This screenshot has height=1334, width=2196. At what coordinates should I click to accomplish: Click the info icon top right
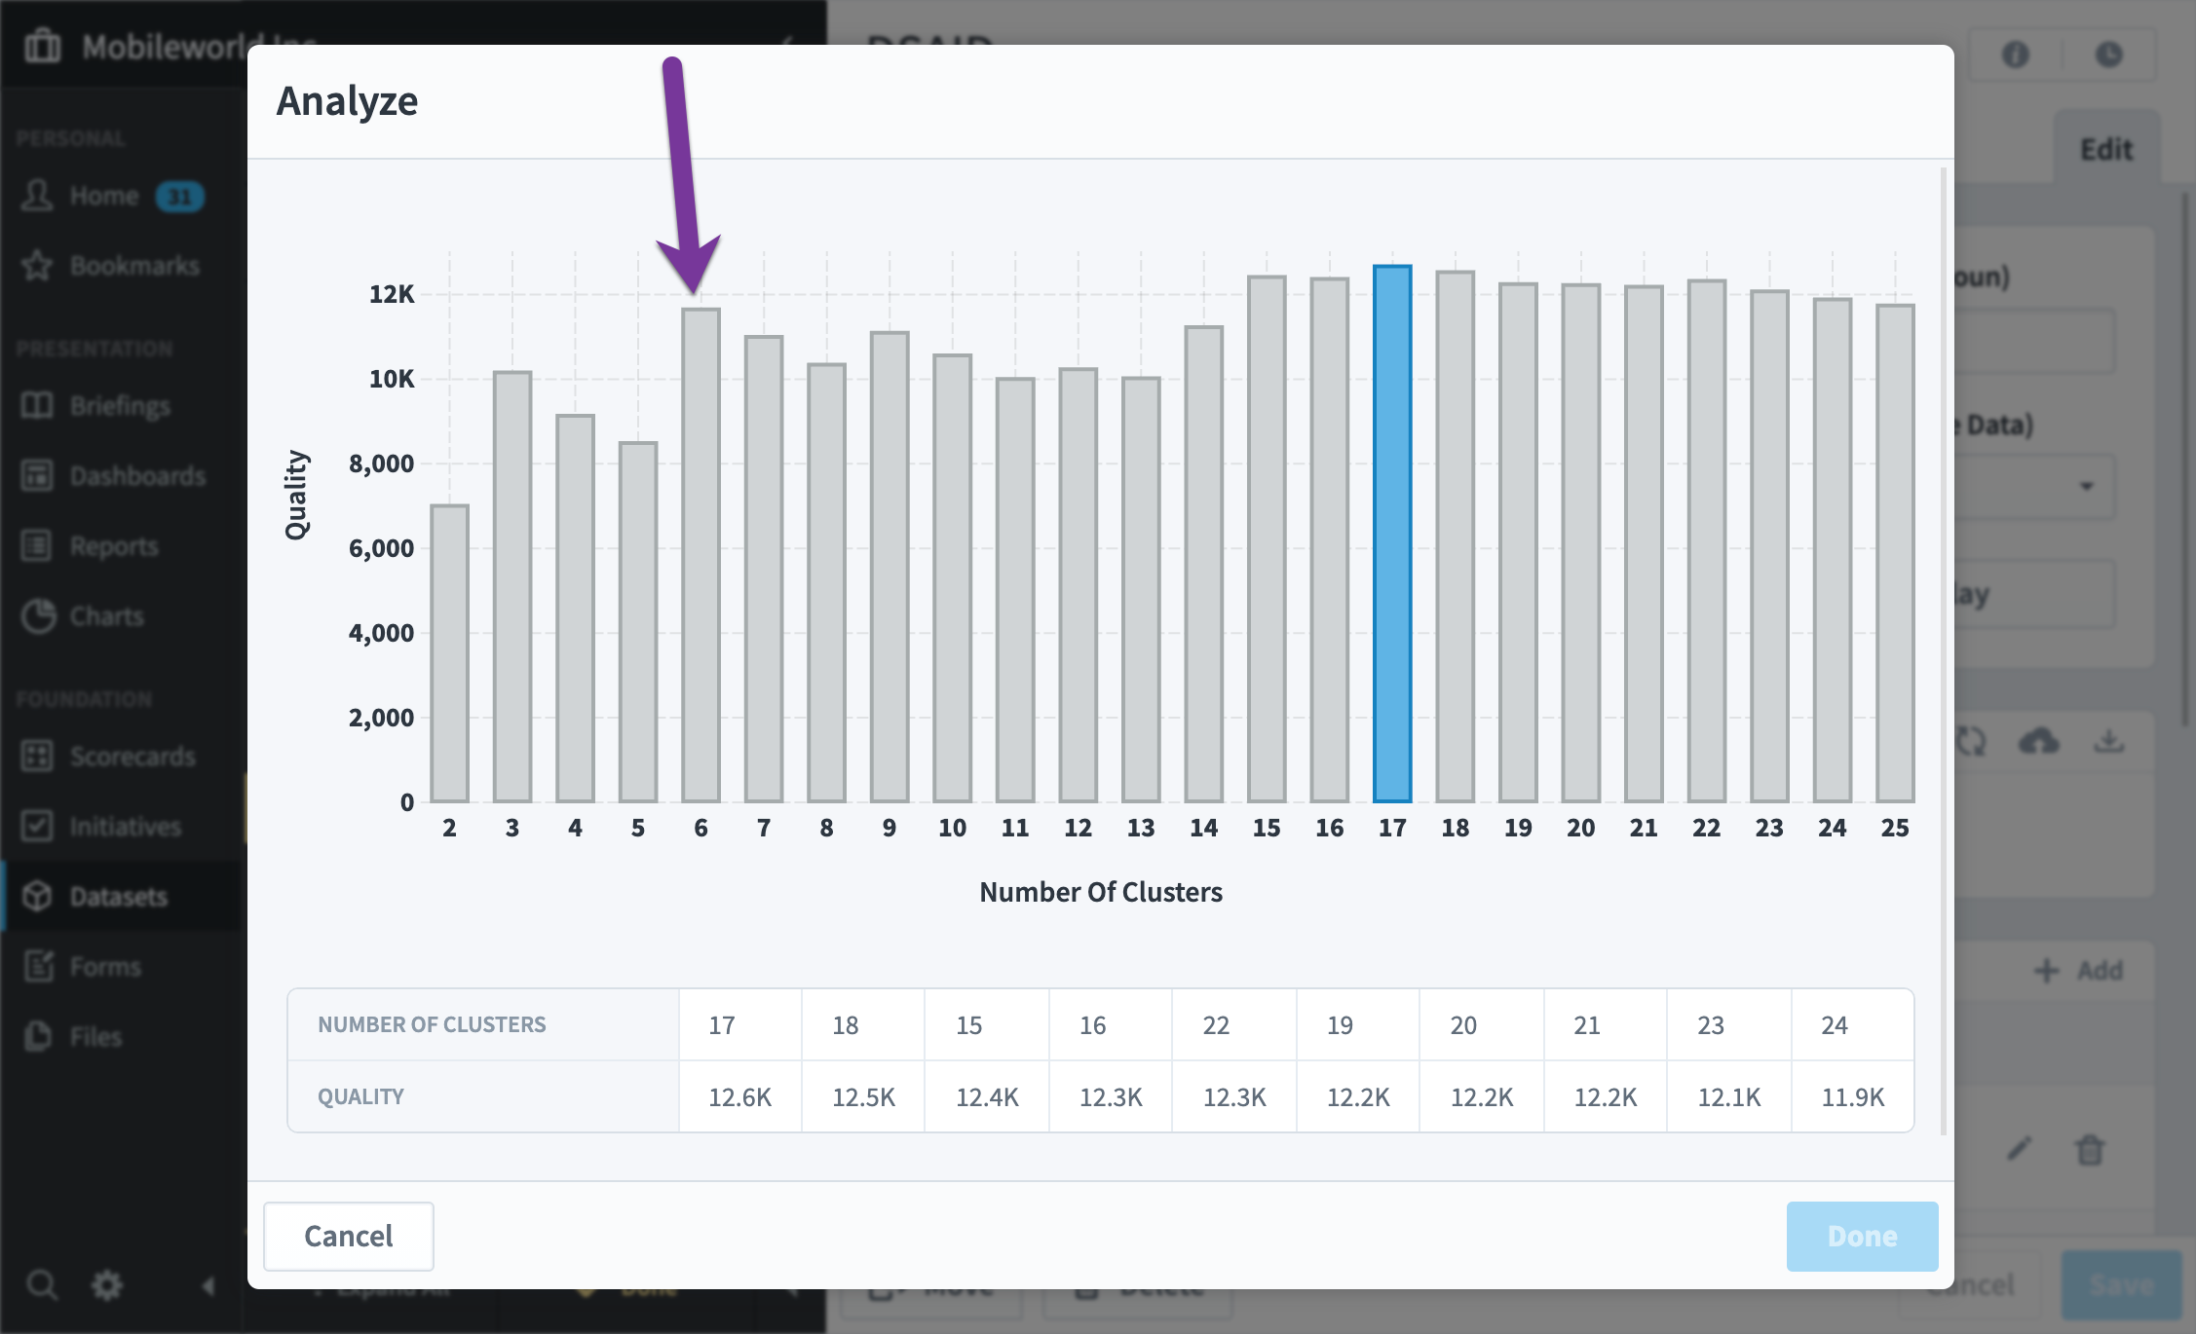pos(2016,55)
